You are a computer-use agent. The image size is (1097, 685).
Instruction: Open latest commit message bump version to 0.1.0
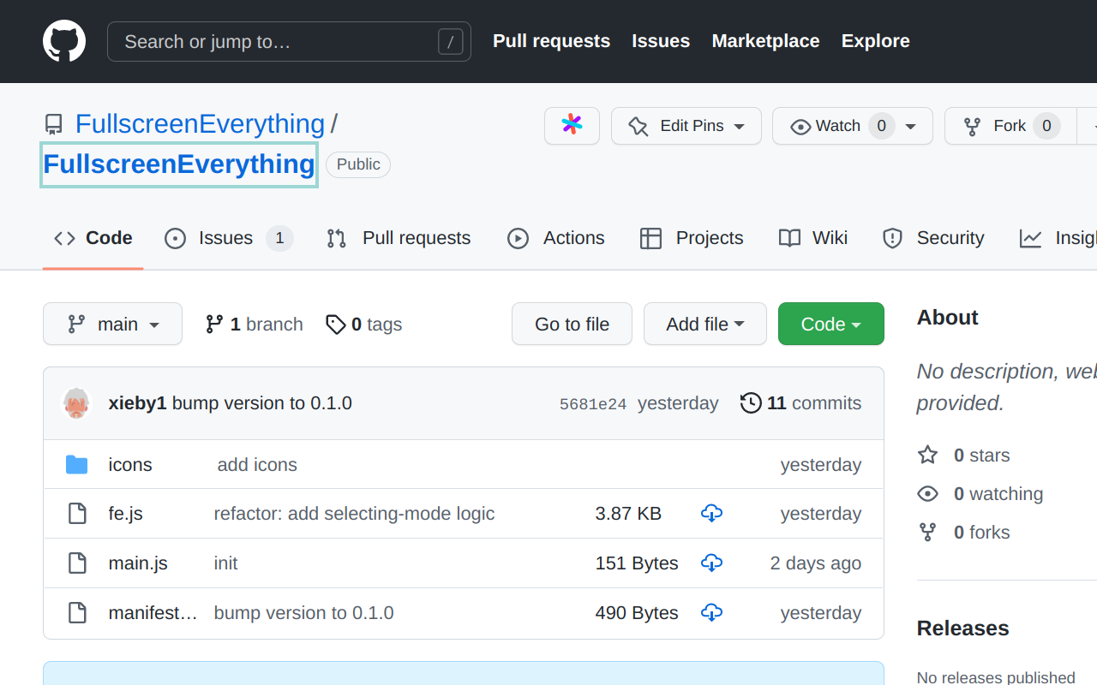(x=262, y=403)
